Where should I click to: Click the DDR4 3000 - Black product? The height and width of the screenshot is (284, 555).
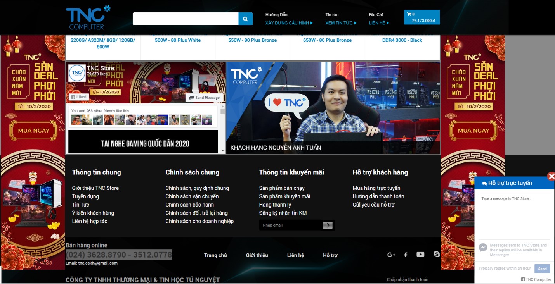tap(402, 40)
